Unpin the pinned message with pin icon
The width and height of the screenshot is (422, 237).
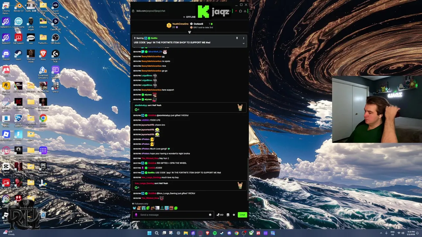pyautogui.click(x=237, y=38)
